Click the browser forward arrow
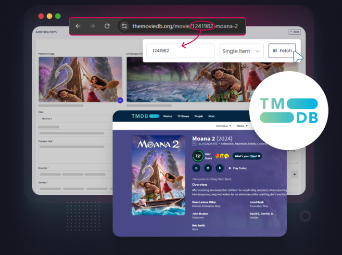 92,26
